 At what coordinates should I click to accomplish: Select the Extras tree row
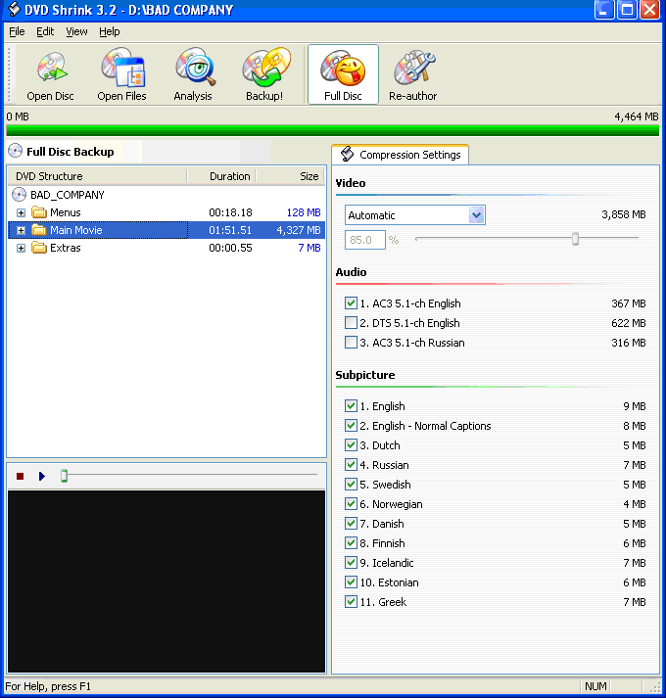point(166,248)
